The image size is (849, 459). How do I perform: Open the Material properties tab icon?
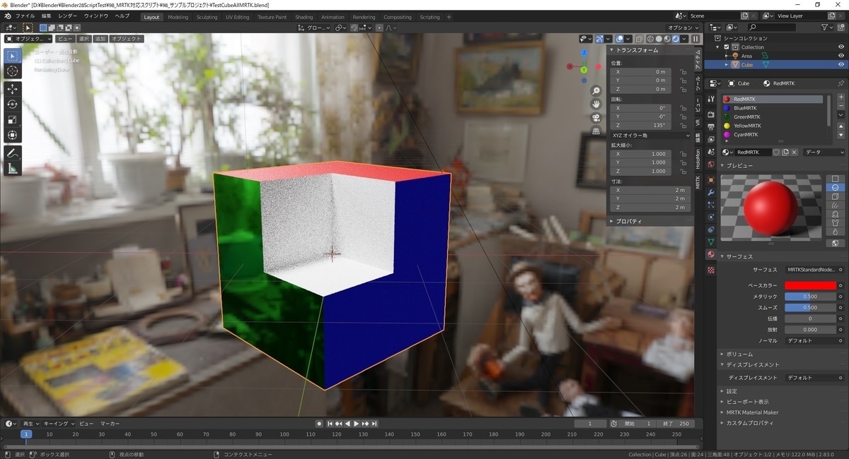[711, 254]
